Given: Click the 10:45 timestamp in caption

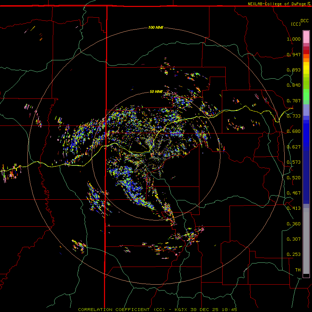Looking at the screenshot, I should 229,310.
